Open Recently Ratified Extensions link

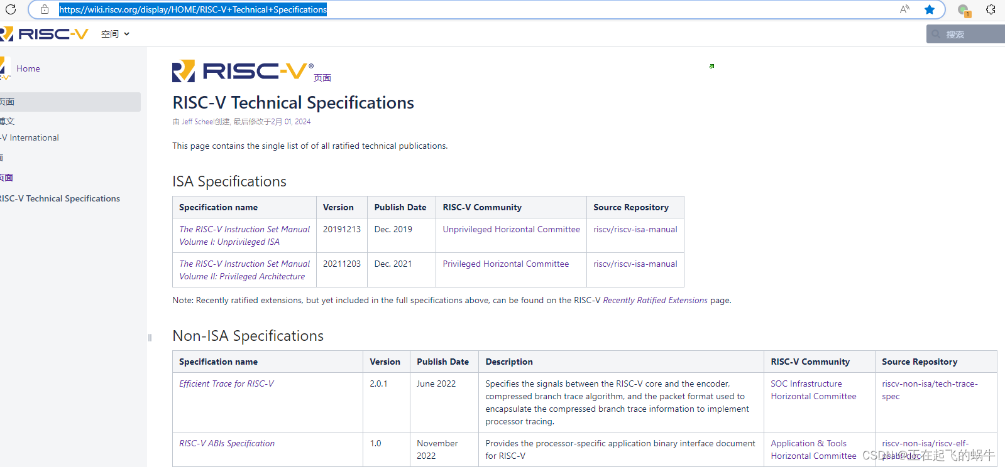coord(655,300)
